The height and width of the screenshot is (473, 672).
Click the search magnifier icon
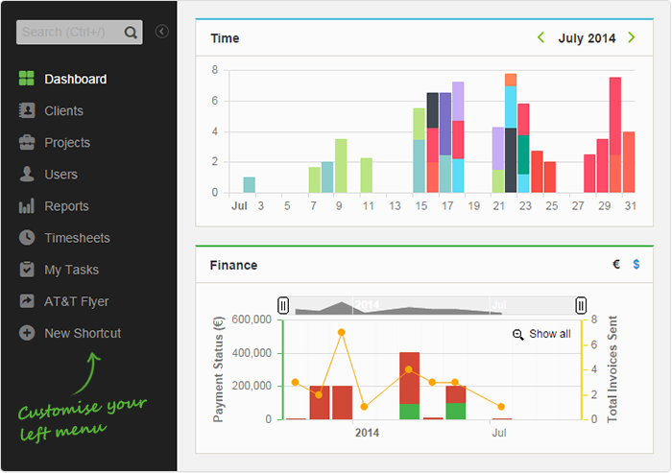pyautogui.click(x=131, y=33)
